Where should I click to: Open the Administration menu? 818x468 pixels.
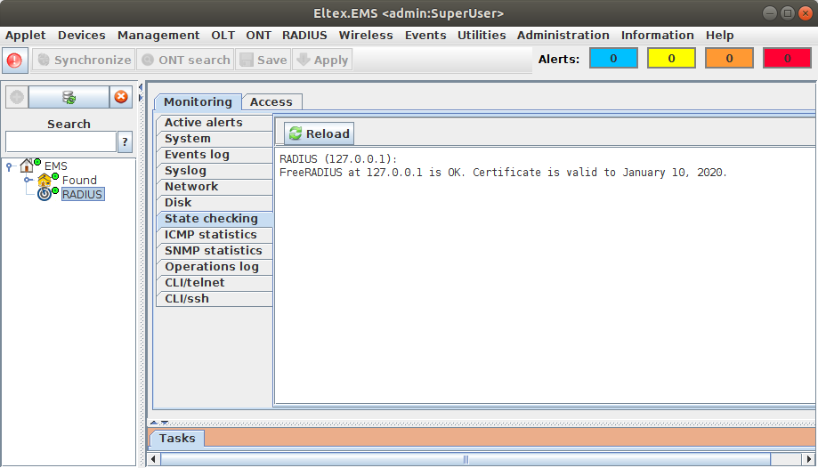click(563, 35)
